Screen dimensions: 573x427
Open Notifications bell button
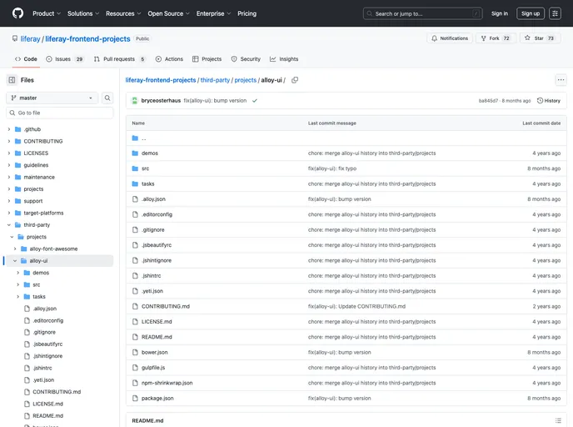tap(450, 38)
